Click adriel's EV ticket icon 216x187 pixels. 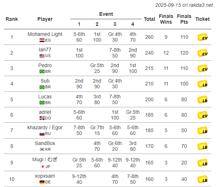pyautogui.click(x=202, y=115)
